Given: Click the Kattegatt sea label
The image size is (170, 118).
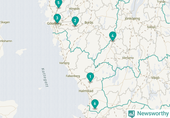Looking at the screenshot, I should [45, 78].
